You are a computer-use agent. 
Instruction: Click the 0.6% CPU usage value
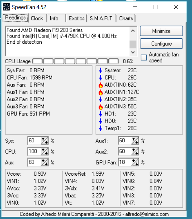point(128,61)
